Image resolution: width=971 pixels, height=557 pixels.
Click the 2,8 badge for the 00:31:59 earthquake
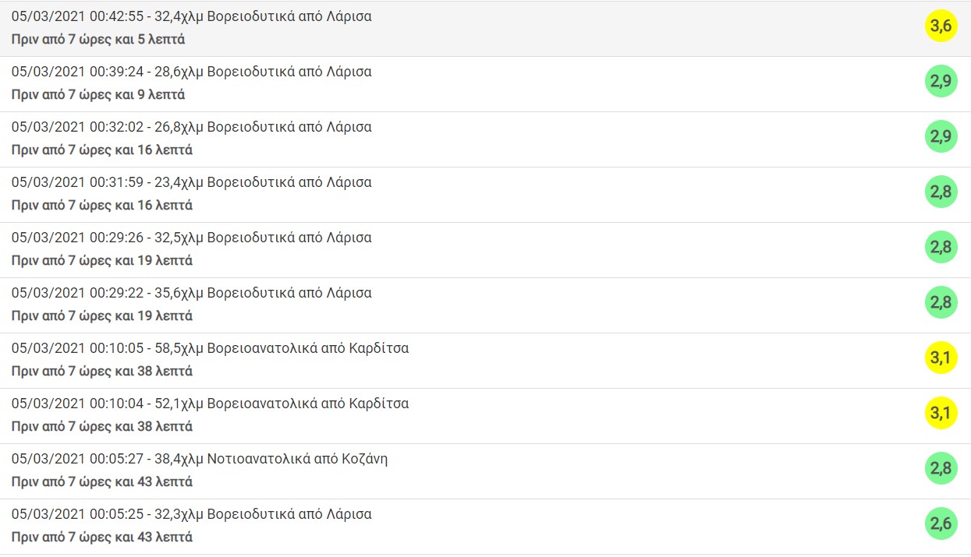pyautogui.click(x=941, y=192)
